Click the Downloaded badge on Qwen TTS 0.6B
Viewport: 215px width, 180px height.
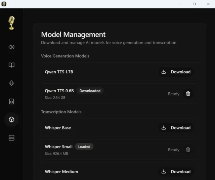90,91
